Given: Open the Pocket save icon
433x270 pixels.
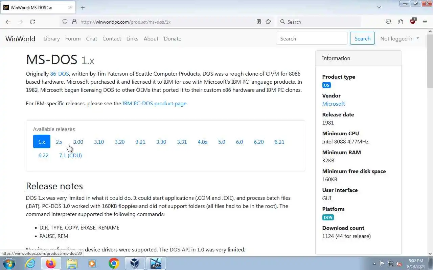Looking at the screenshot, I should [x=388, y=22].
